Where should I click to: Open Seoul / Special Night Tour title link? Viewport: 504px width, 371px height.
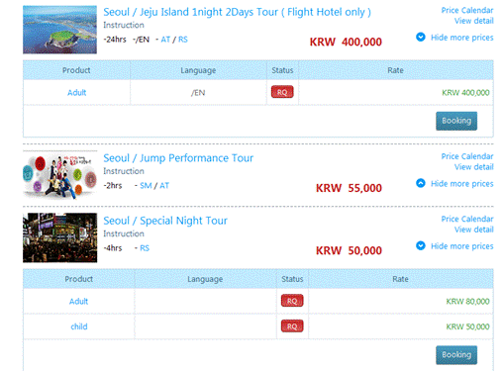(x=165, y=221)
